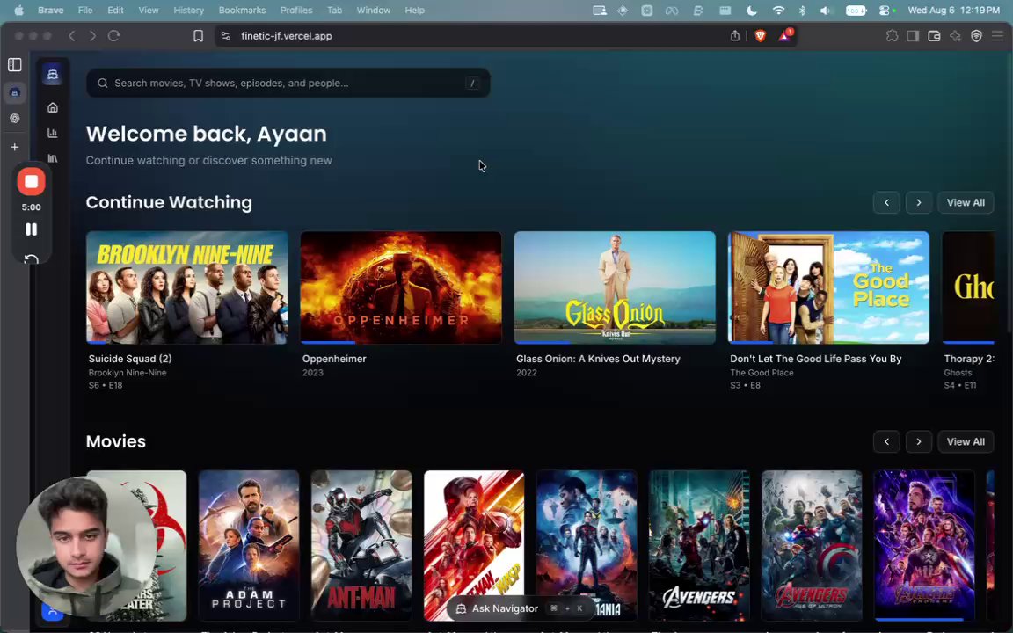The height and width of the screenshot is (633, 1013).
Task: Open Brave Rewards triangle icon
Action: (785, 36)
